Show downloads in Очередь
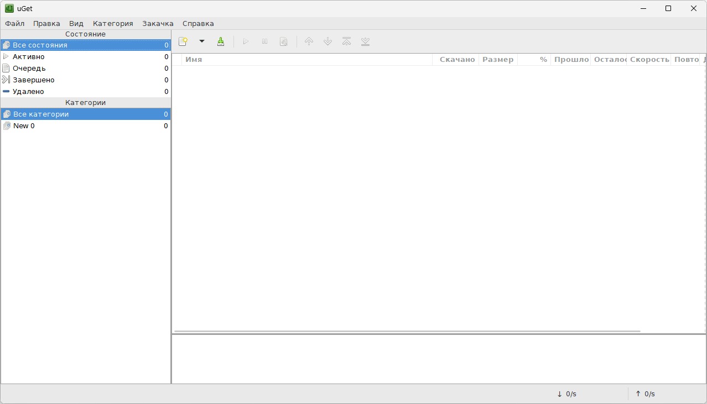This screenshot has width=707, height=404. (86, 69)
